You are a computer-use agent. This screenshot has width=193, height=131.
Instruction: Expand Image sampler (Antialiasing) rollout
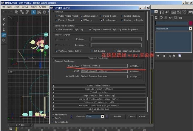pos(99,96)
